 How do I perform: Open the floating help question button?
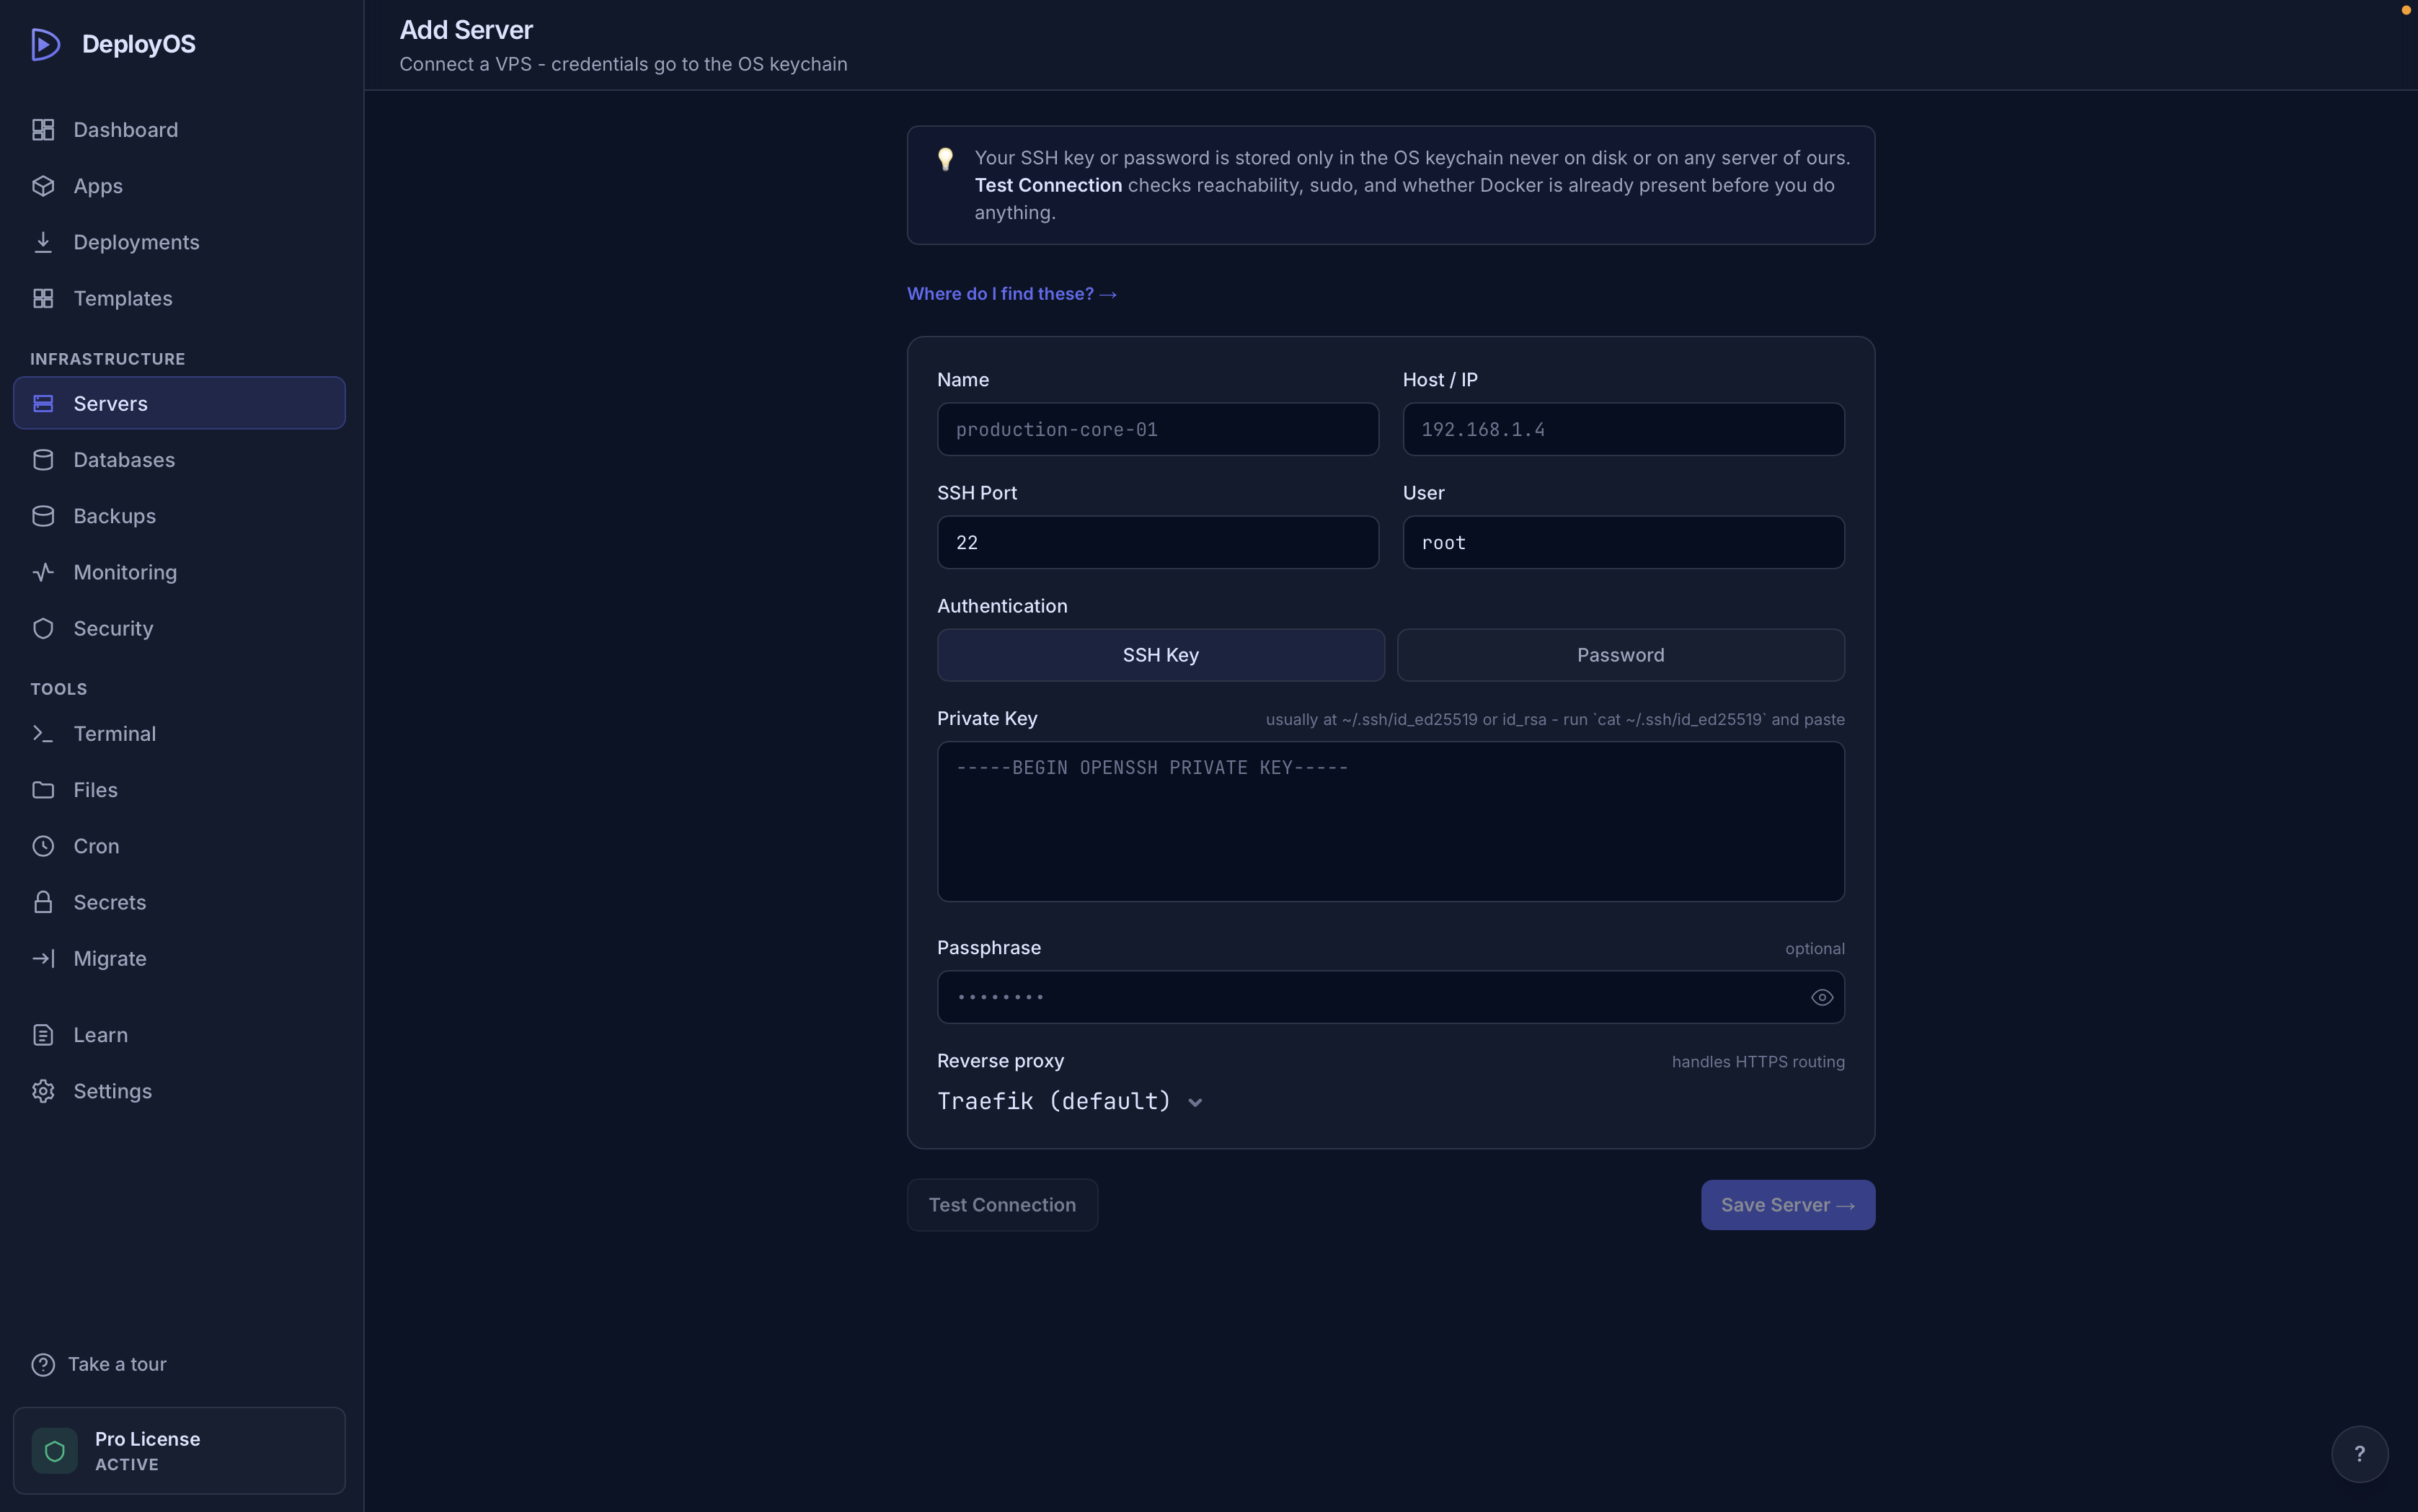tap(2359, 1454)
